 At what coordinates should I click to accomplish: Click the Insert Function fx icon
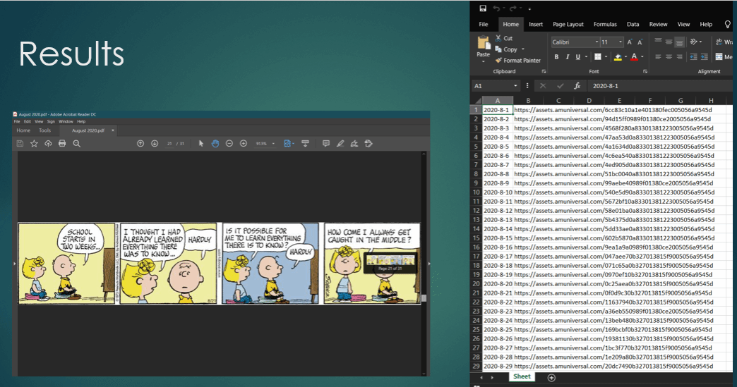pyautogui.click(x=577, y=86)
